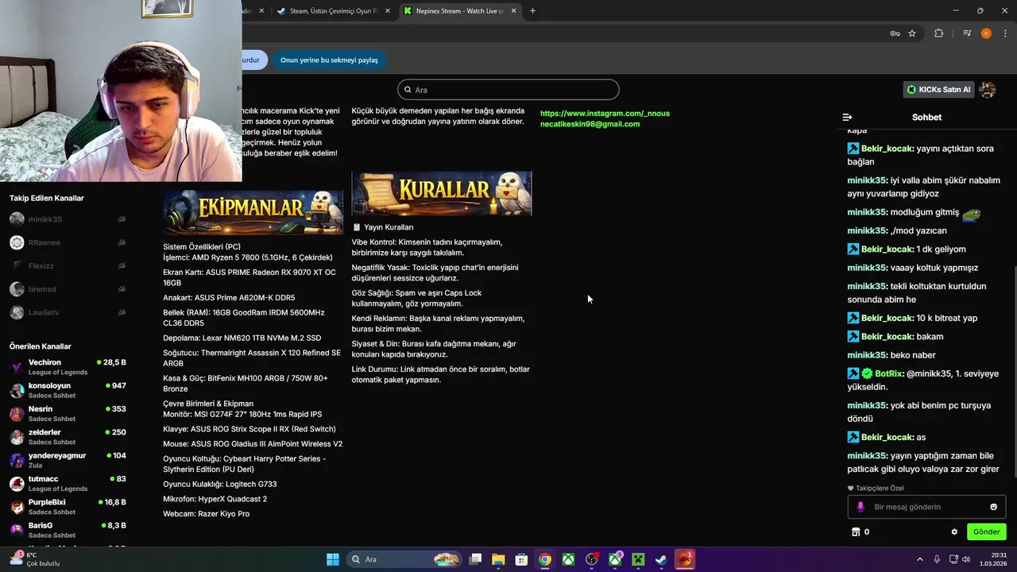This screenshot has width=1017, height=572.
Task: Open recommended channel Vechiron
Action: pyautogui.click(x=68, y=367)
